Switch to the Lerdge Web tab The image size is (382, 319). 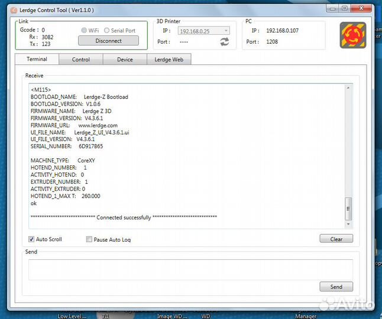tap(169, 60)
